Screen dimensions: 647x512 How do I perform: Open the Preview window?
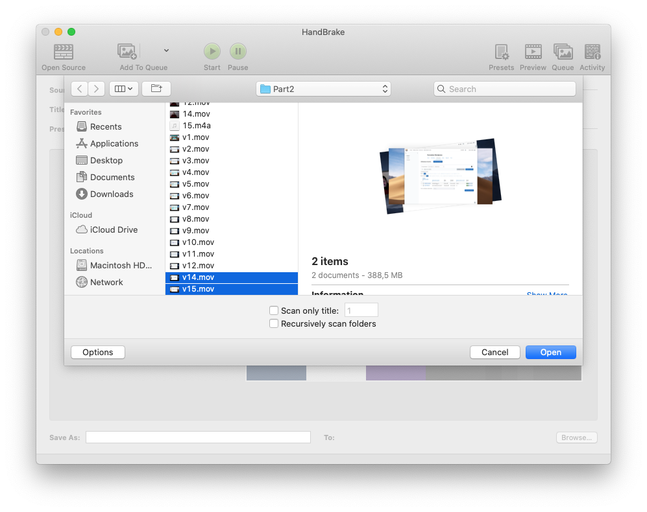click(x=533, y=52)
